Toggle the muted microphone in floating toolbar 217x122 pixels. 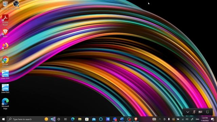(194, 112)
